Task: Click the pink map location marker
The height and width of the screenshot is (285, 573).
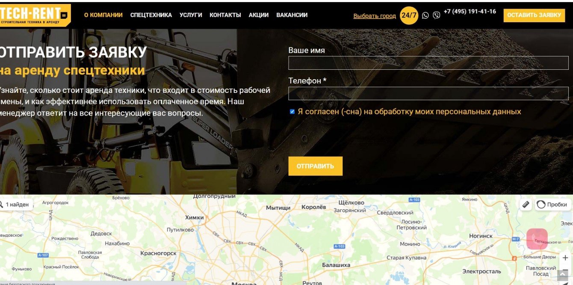Action: 537,238
